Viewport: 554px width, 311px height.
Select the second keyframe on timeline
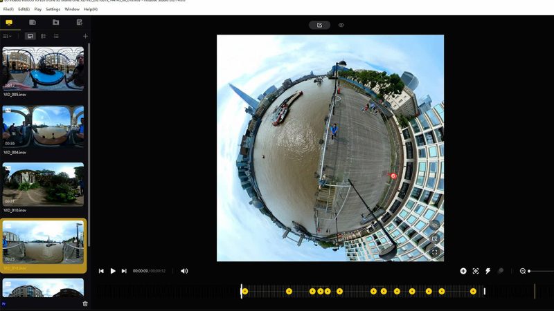(x=289, y=291)
